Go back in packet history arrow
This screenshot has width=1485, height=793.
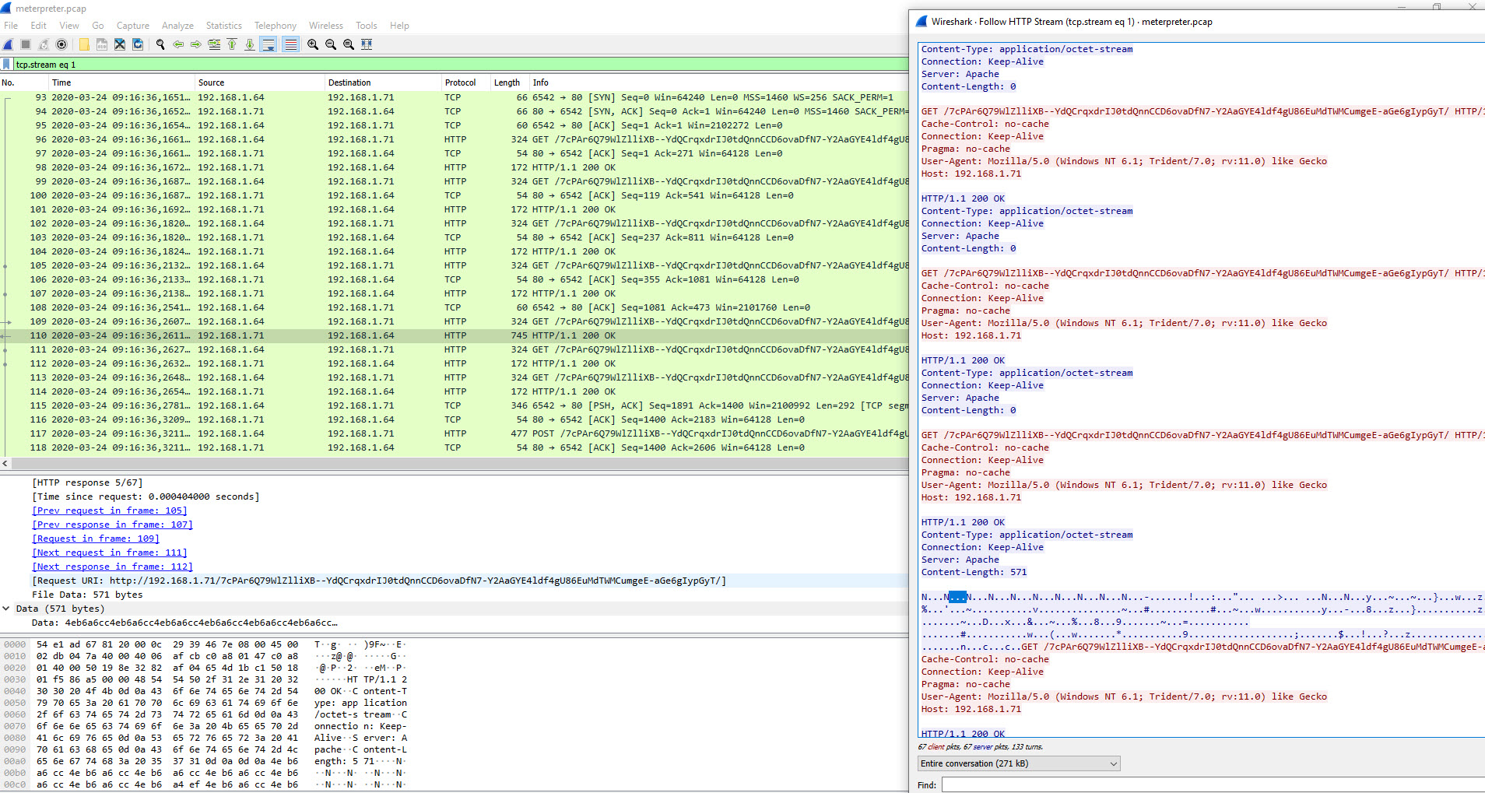point(178,44)
